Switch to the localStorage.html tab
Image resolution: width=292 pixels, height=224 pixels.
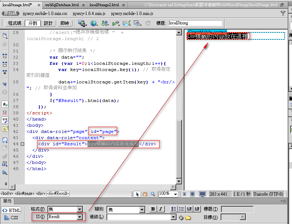[17, 5]
